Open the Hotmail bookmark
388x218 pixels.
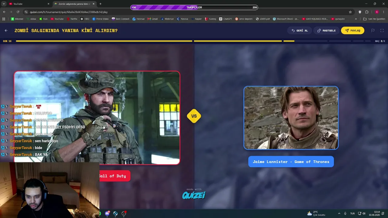(139, 19)
